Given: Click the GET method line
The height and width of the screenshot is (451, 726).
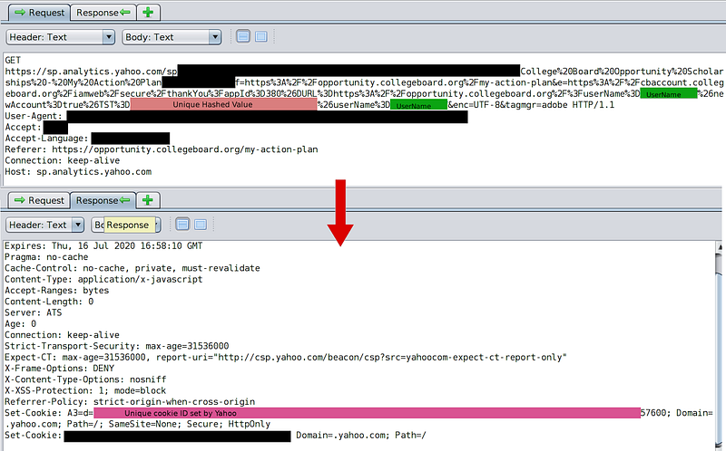Looking at the screenshot, I should coord(13,60).
